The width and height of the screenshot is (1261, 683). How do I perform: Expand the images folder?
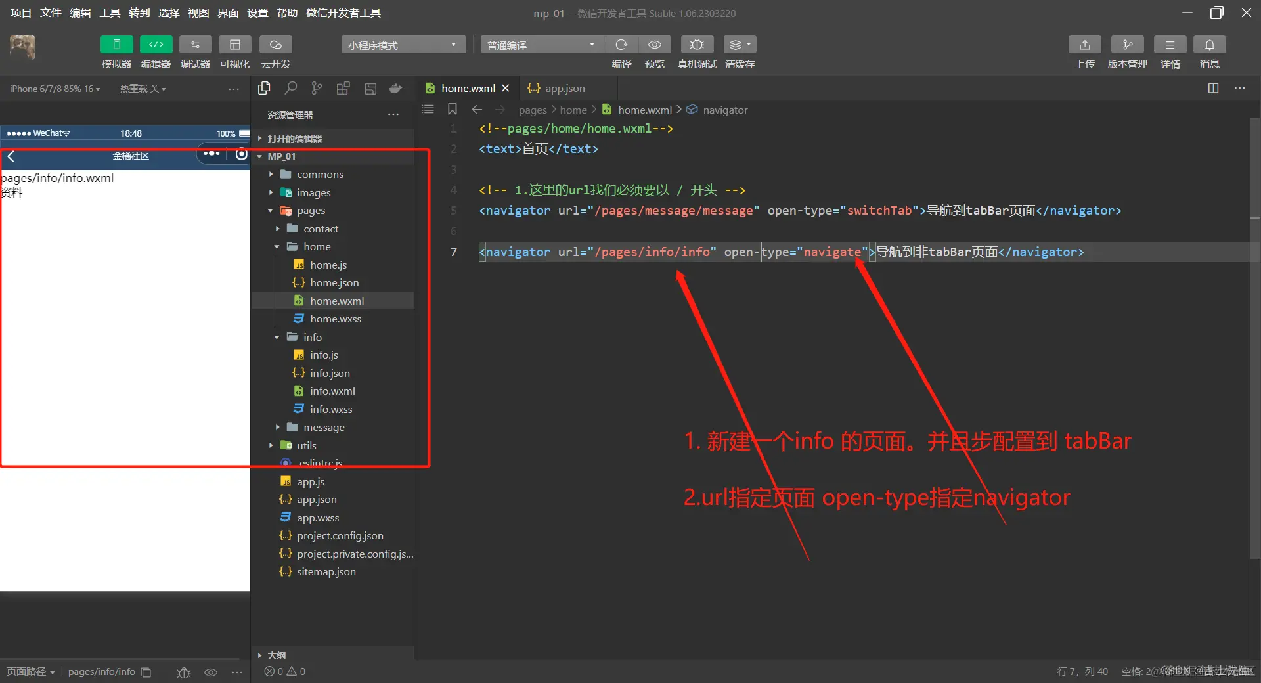(x=333, y=192)
